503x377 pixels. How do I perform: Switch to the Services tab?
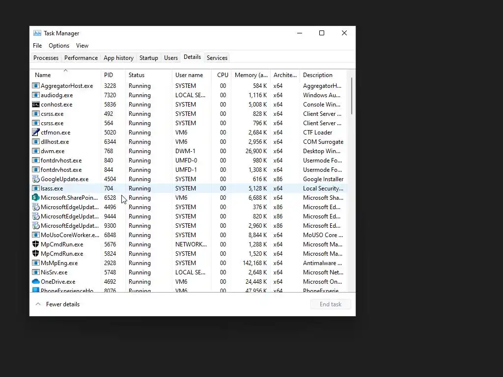tap(217, 58)
